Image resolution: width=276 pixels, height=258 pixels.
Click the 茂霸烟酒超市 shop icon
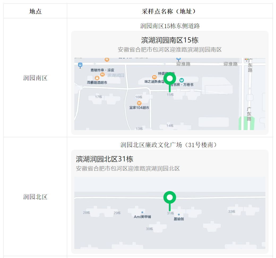pyautogui.click(x=97, y=78)
